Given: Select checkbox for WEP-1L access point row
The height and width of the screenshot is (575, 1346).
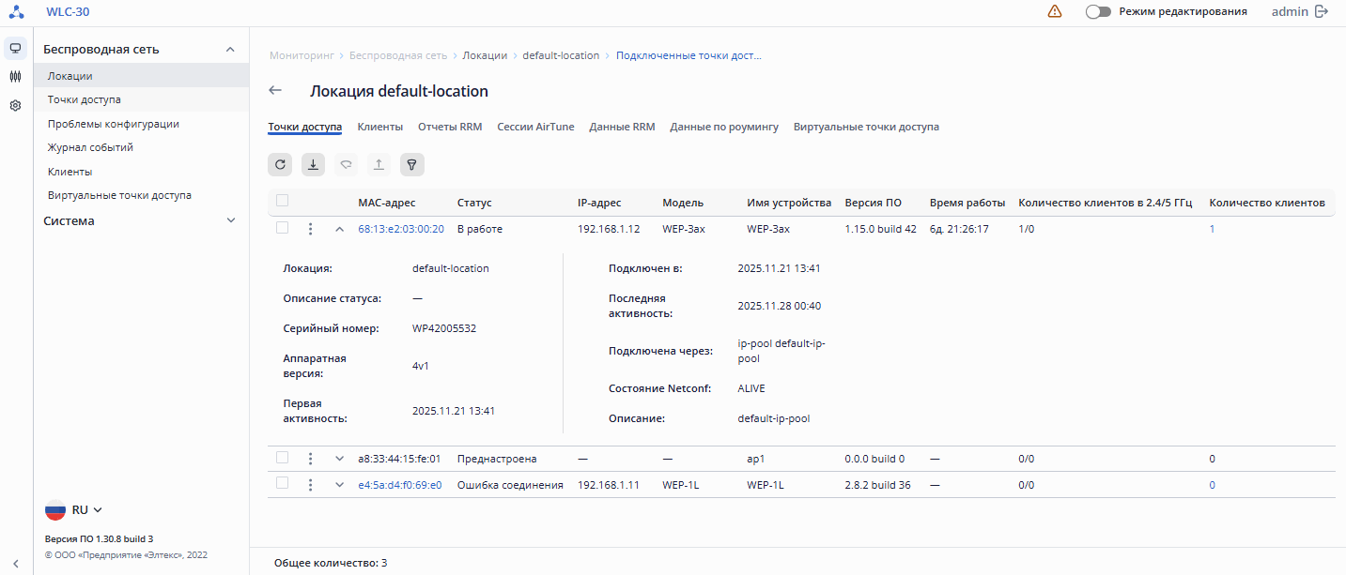Looking at the screenshot, I should [282, 484].
